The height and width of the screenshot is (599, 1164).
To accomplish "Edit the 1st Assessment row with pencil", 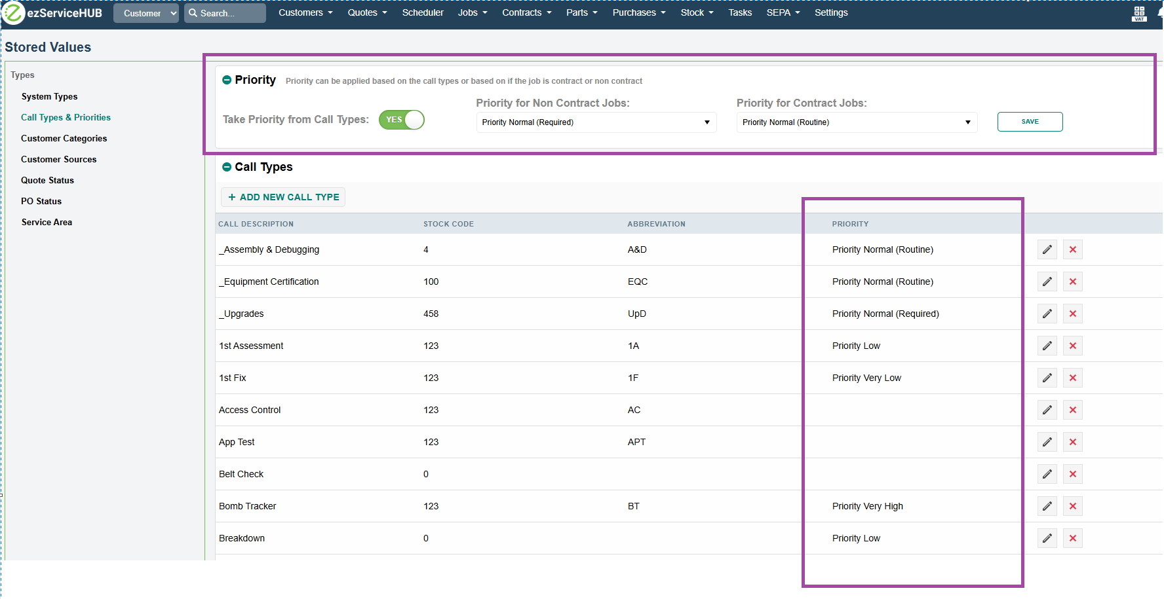I will (1047, 346).
